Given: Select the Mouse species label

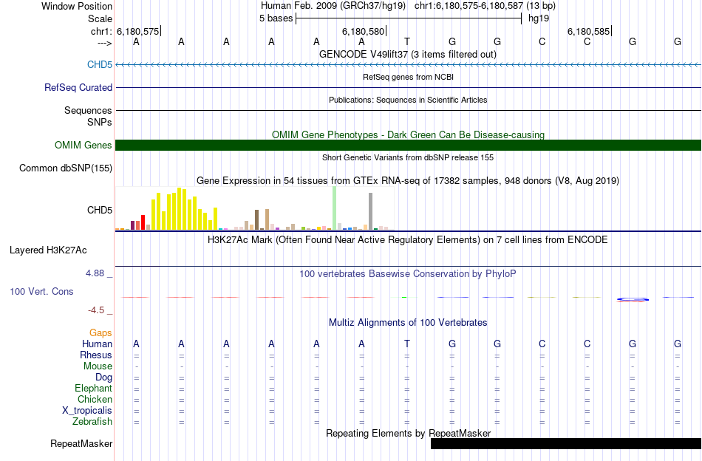Looking at the screenshot, I should [x=98, y=366].
